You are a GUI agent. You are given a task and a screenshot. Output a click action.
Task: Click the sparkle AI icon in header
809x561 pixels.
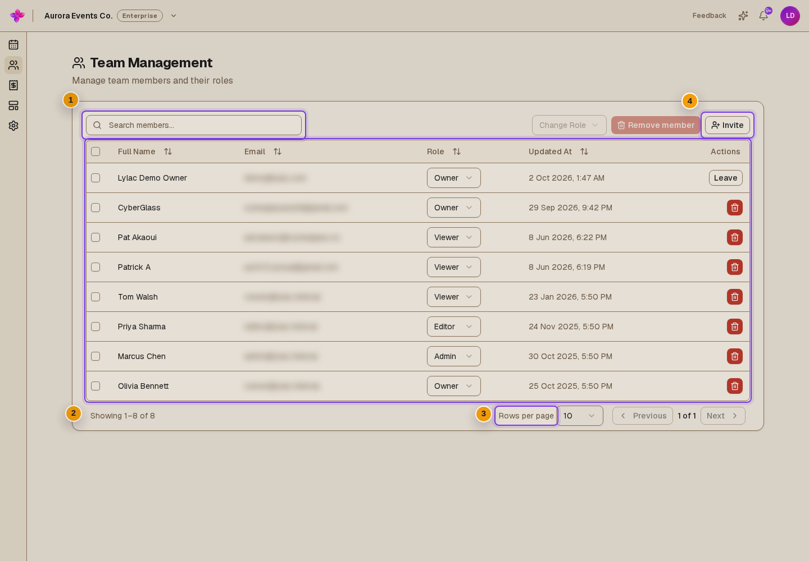pos(743,16)
